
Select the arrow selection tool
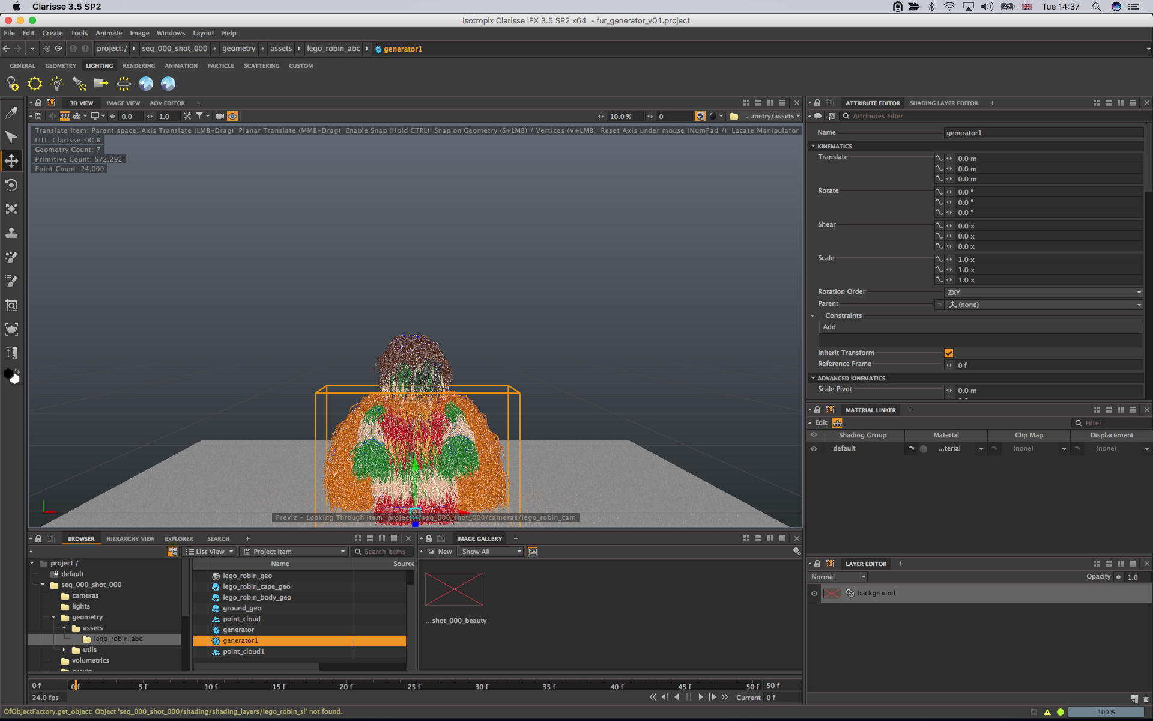[x=11, y=137]
